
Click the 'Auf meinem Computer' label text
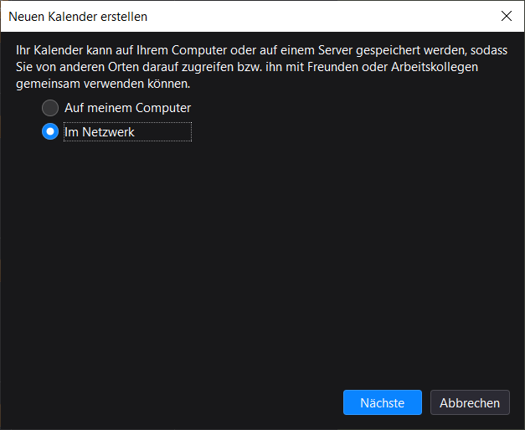[127, 108]
